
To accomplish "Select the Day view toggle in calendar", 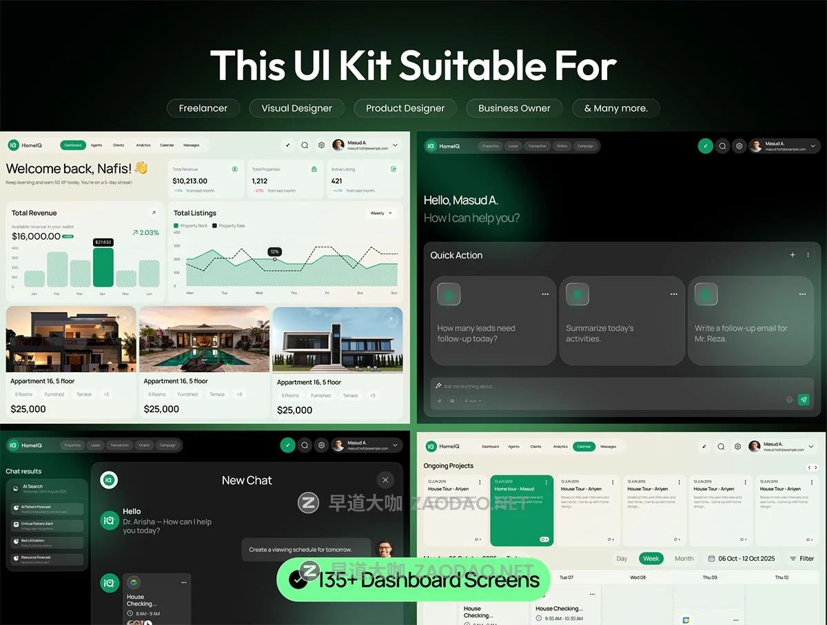I will coord(622,558).
